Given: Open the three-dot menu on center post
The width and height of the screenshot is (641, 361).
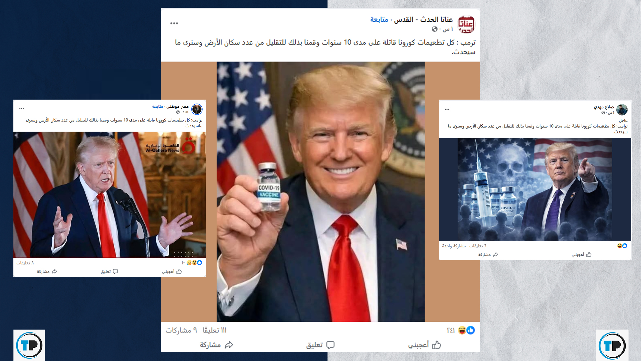Looking at the screenshot, I should [x=174, y=23].
